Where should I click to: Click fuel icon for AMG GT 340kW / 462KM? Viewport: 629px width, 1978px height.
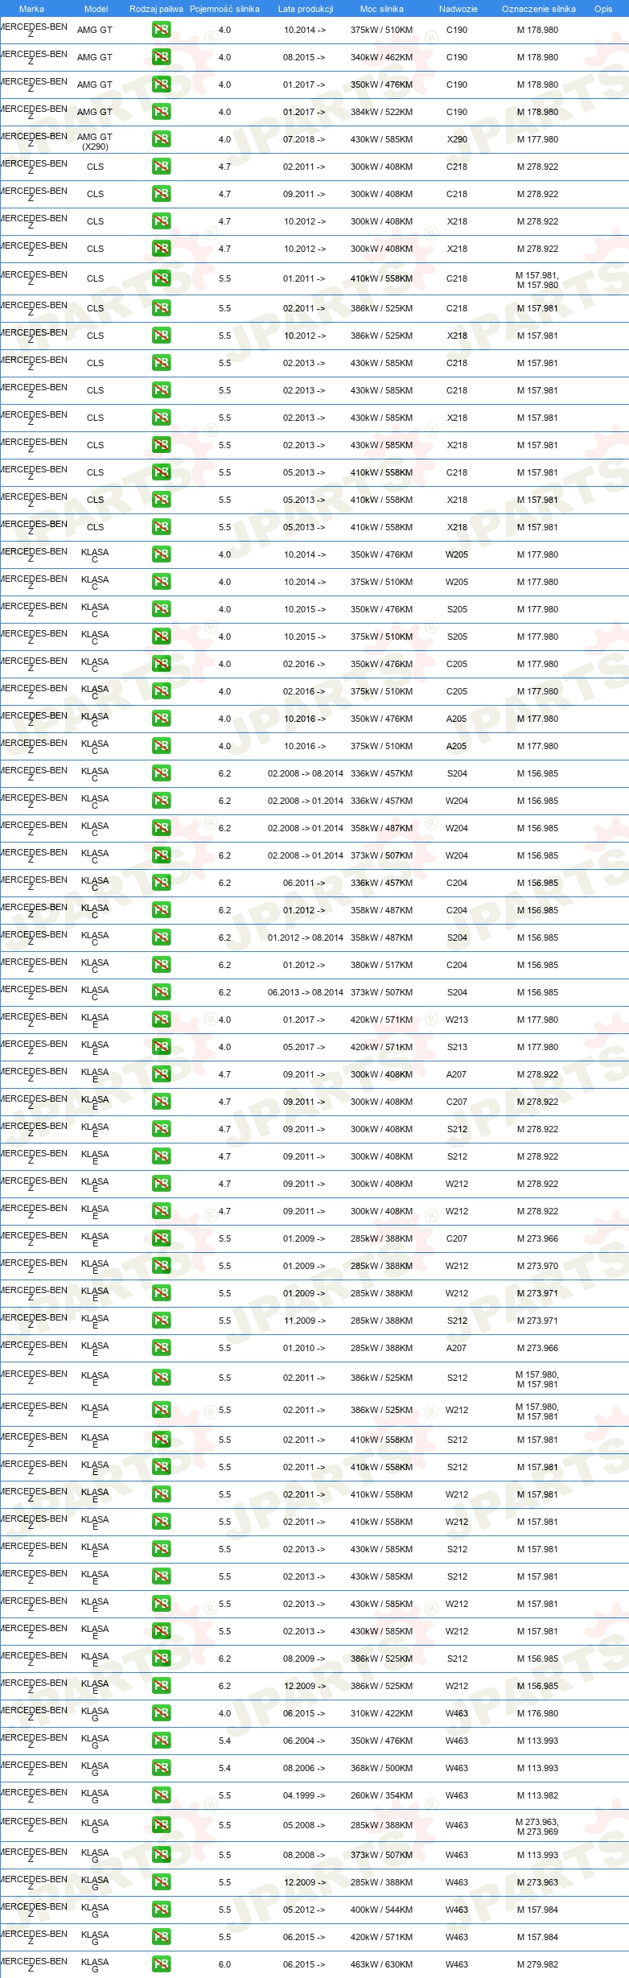click(x=161, y=57)
